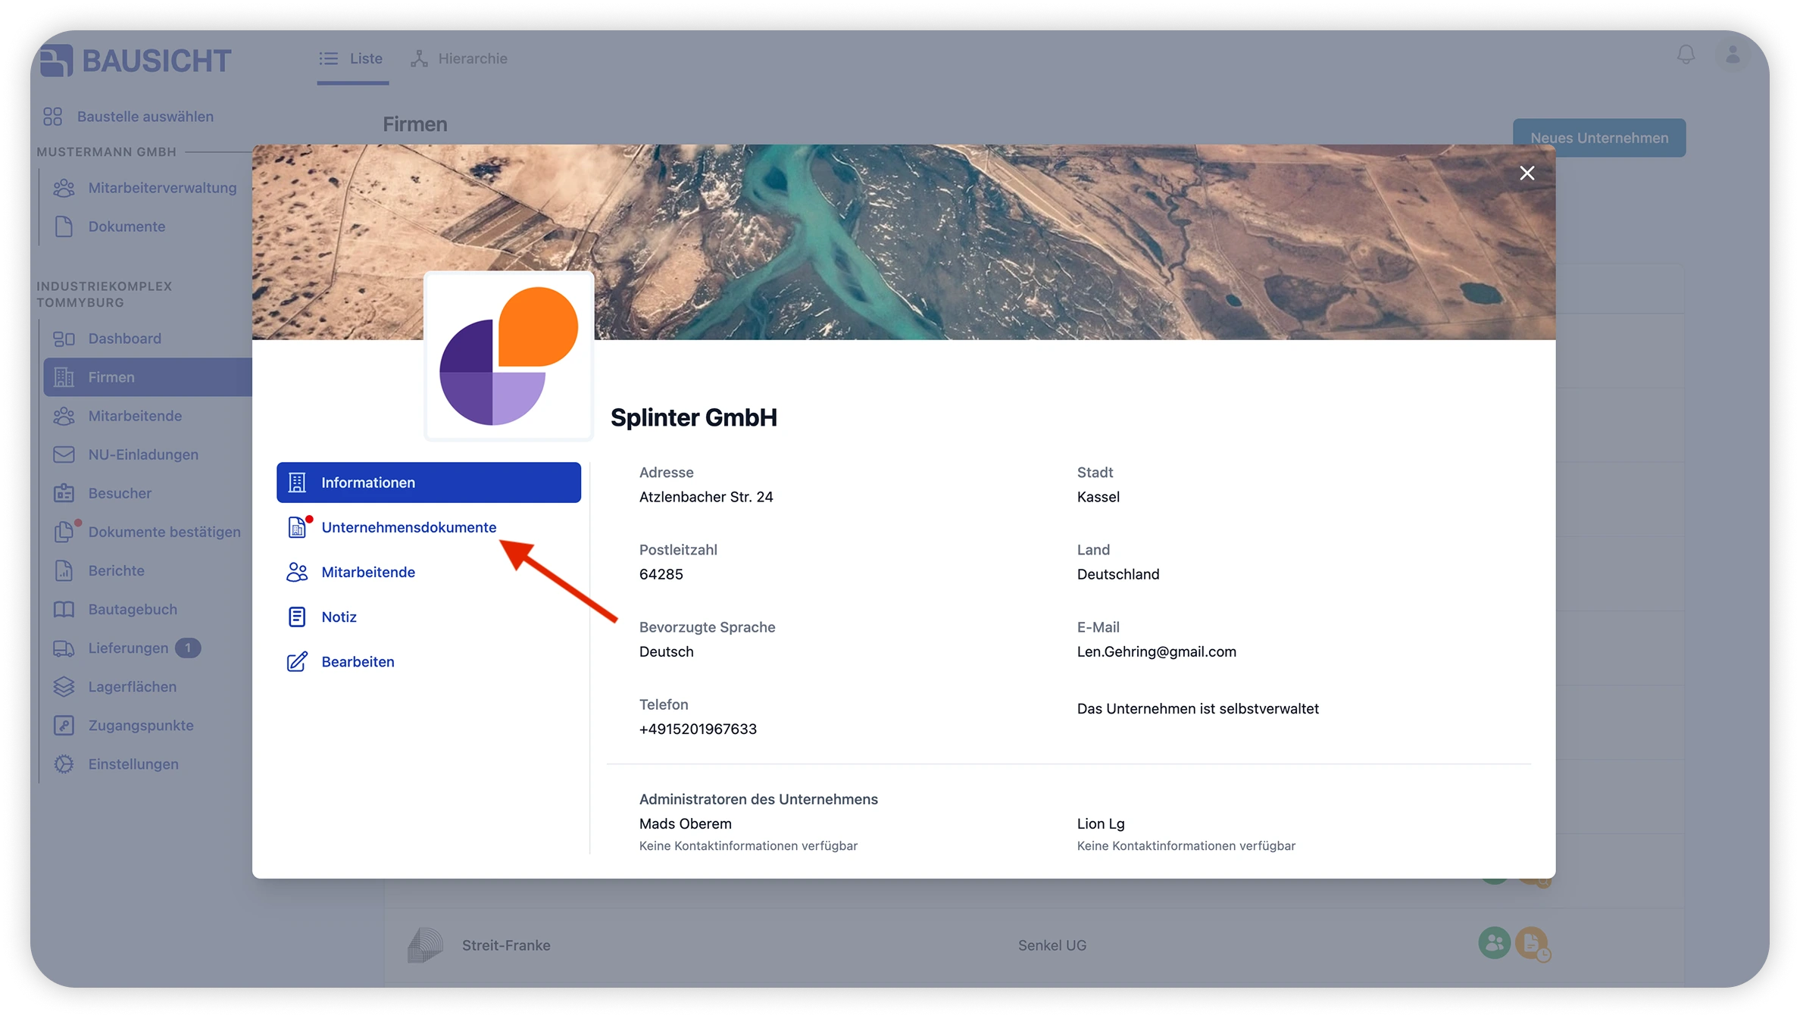Open the Notiz section in dialog
The height and width of the screenshot is (1018, 1800).
click(x=429, y=617)
